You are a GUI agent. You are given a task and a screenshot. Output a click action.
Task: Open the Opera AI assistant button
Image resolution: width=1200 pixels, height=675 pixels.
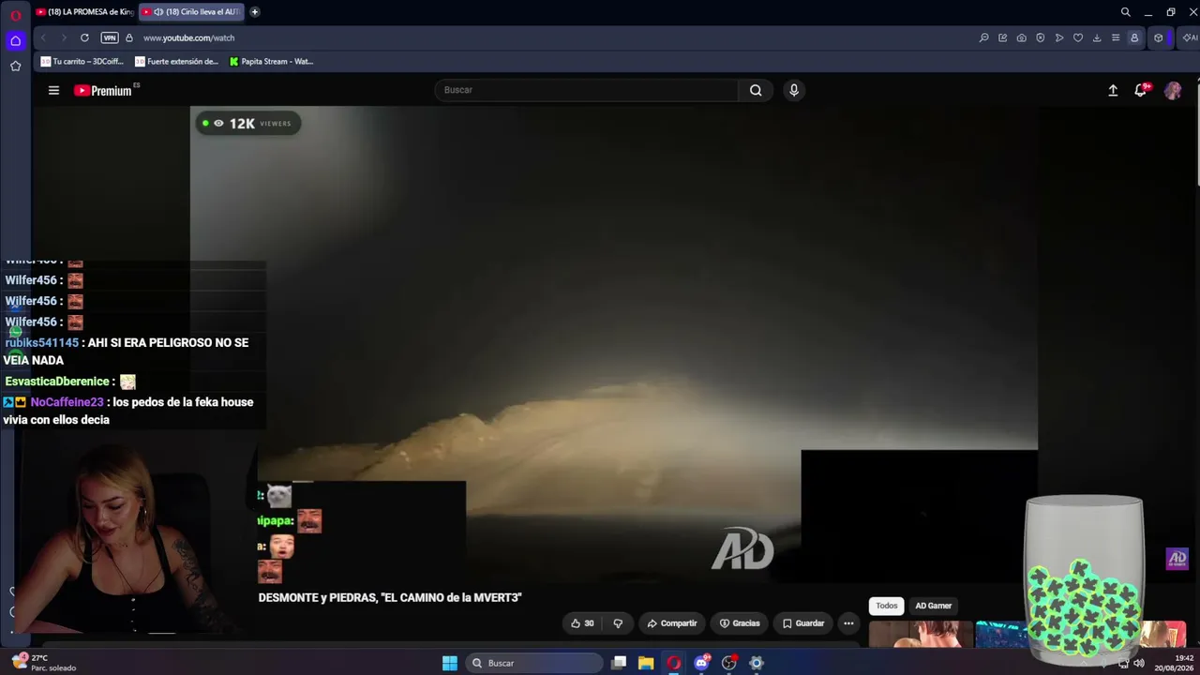1190,37
